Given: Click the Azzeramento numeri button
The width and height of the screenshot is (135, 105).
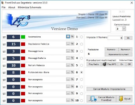Looking at the screenshot, I should click(118, 54).
